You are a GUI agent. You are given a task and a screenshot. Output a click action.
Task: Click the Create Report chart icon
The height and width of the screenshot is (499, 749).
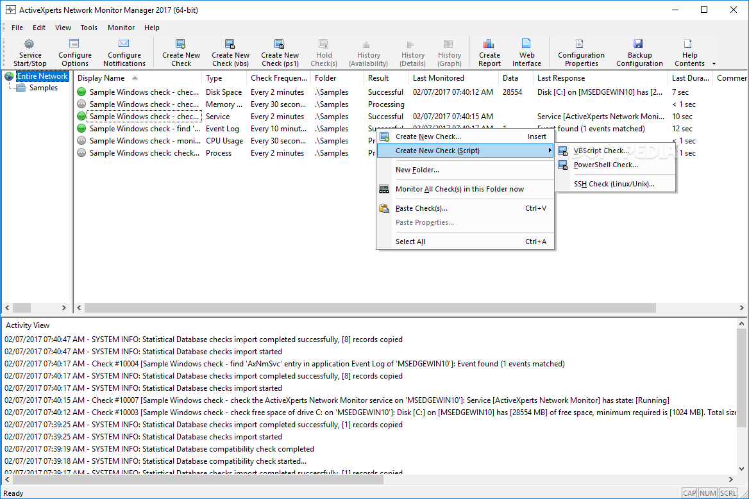click(x=489, y=44)
